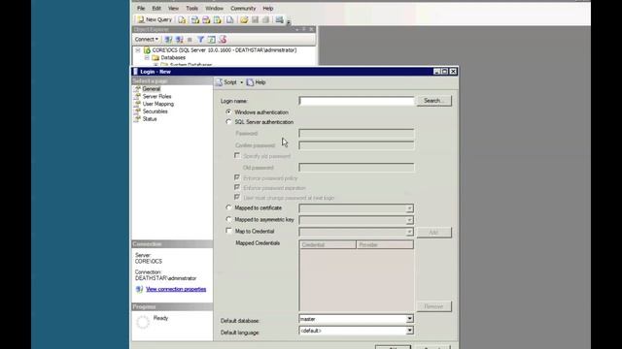Click the red icon ending Object Explorer toolbar
622x349 pixels.
coord(223,39)
